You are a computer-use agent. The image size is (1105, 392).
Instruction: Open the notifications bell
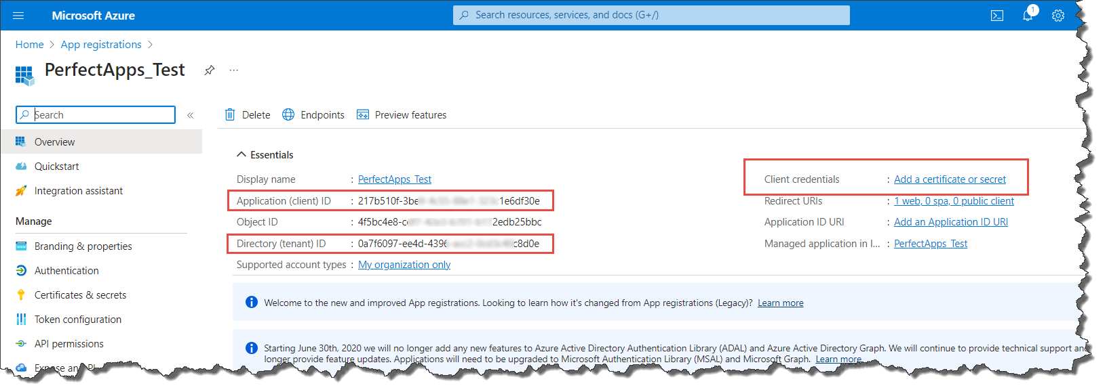coord(1028,15)
